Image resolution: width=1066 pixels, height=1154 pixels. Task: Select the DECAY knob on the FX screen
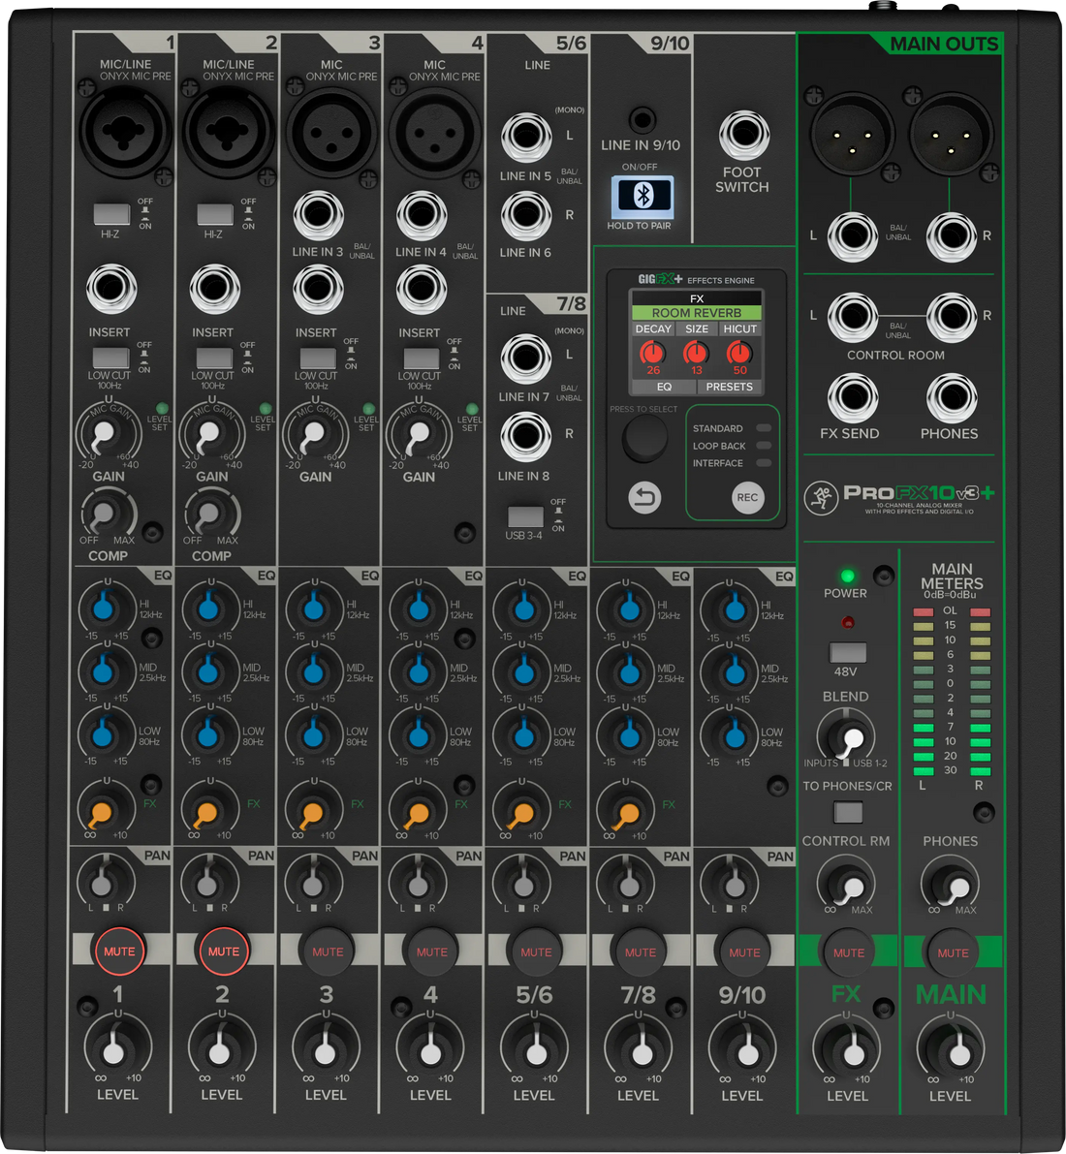pyautogui.click(x=653, y=353)
